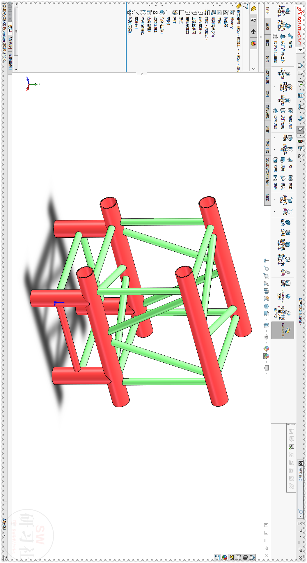
Task: Select 阵列(圆周)1 in the feature tree
Action: click(130, 22)
